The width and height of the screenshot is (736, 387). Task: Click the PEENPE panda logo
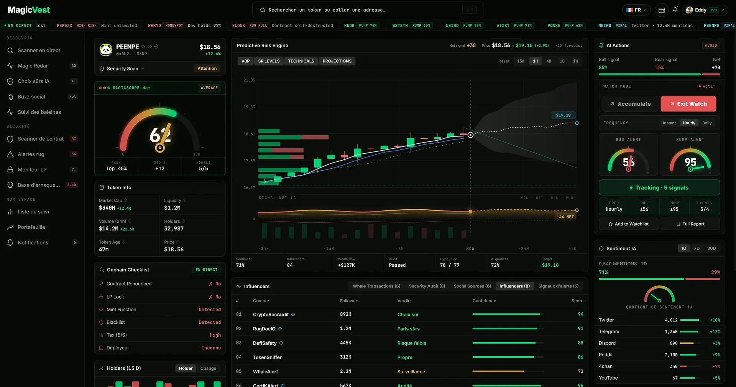click(x=106, y=50)
